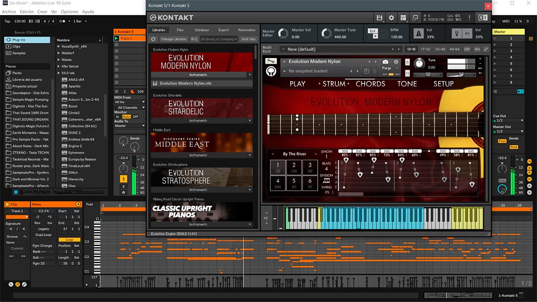This screenshot has height=302, width=537.
Task: Click the 17-32 rack page button
Action: pos(426,49)
